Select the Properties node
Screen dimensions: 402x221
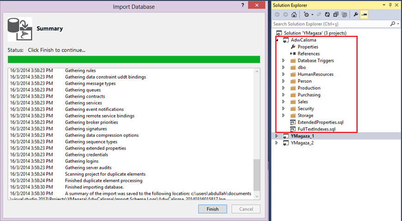[x=308, y=47]
